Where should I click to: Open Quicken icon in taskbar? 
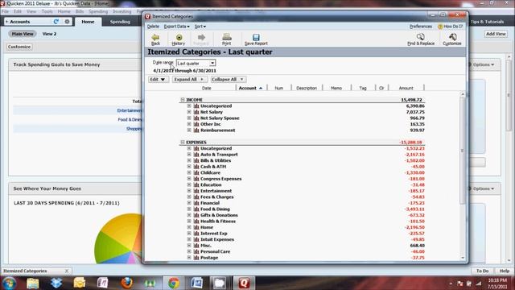coord(244,283)
